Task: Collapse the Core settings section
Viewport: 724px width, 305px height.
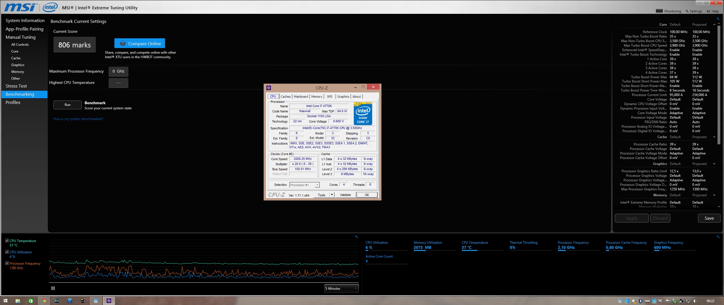Action: click(x=714, y=25)
